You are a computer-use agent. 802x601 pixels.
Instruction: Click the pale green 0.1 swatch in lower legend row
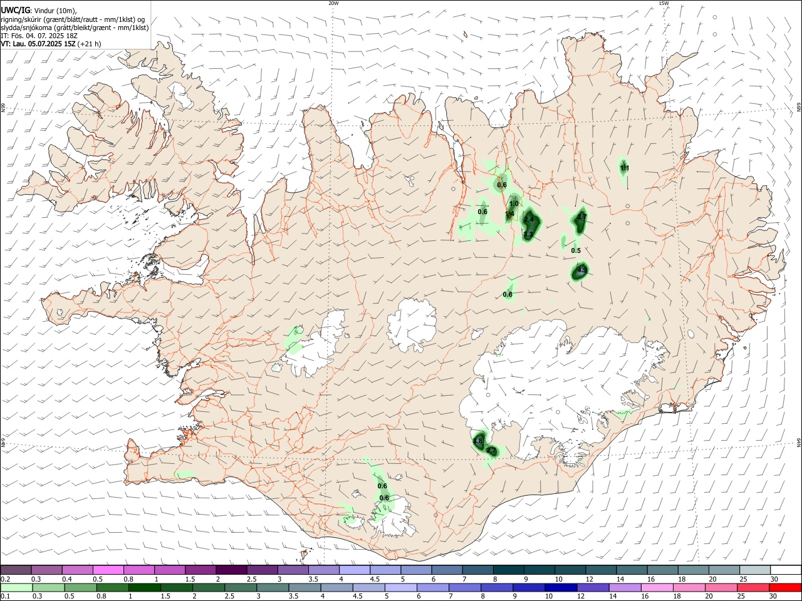16,587
